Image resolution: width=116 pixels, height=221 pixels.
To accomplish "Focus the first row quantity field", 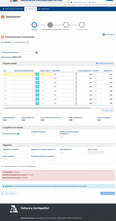I will (x=8, y=74).
